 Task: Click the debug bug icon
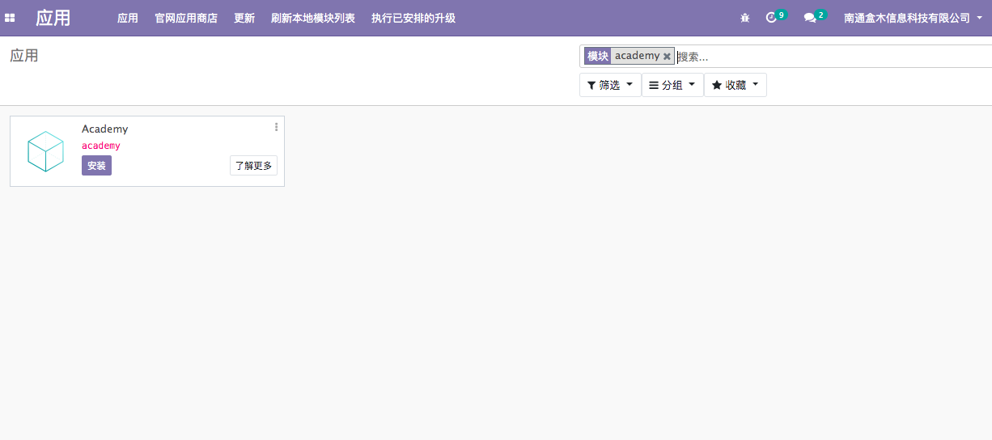click(745, 18)
